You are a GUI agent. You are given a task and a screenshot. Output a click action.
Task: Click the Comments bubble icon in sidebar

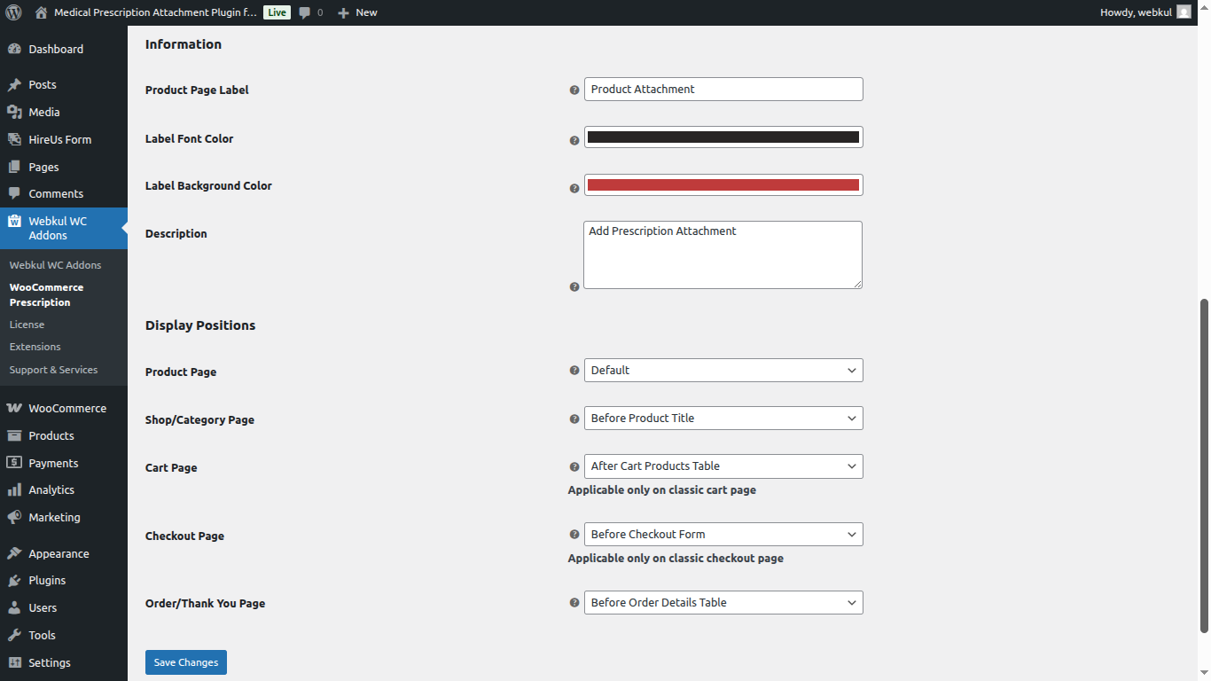click(14, 193)
